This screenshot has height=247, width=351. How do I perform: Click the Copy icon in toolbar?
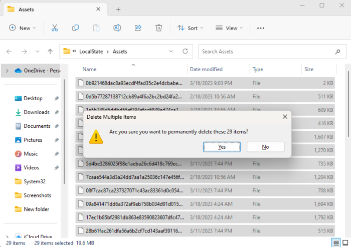point(75,28)
